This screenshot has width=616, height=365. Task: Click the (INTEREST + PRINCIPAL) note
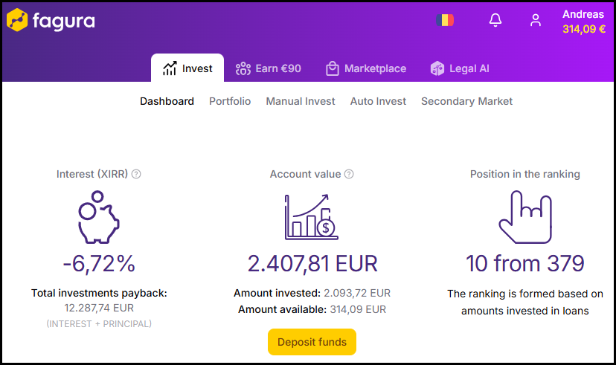[x=99, y=324]
